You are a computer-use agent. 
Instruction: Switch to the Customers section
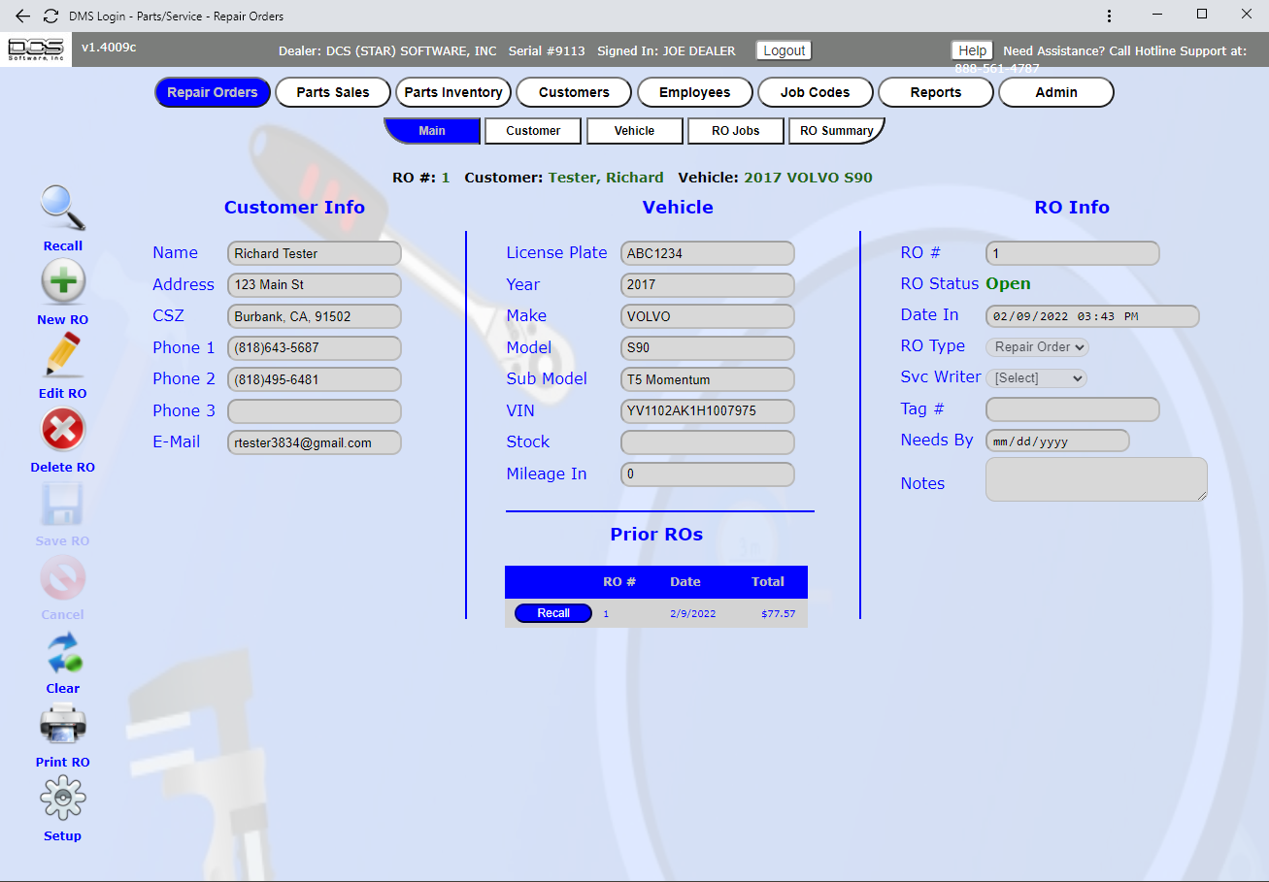pyautogui.click(x=574, y=92)
